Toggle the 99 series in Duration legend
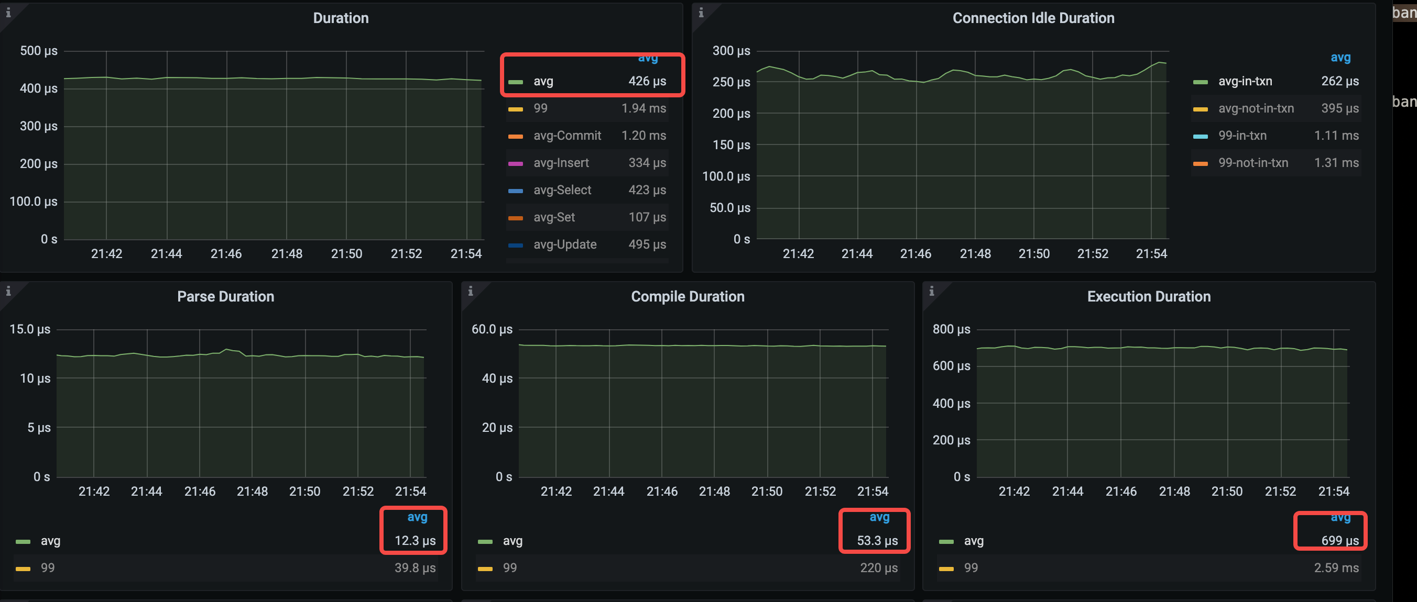This screenshot has width=1417, height=602. [x=540, y=108]
